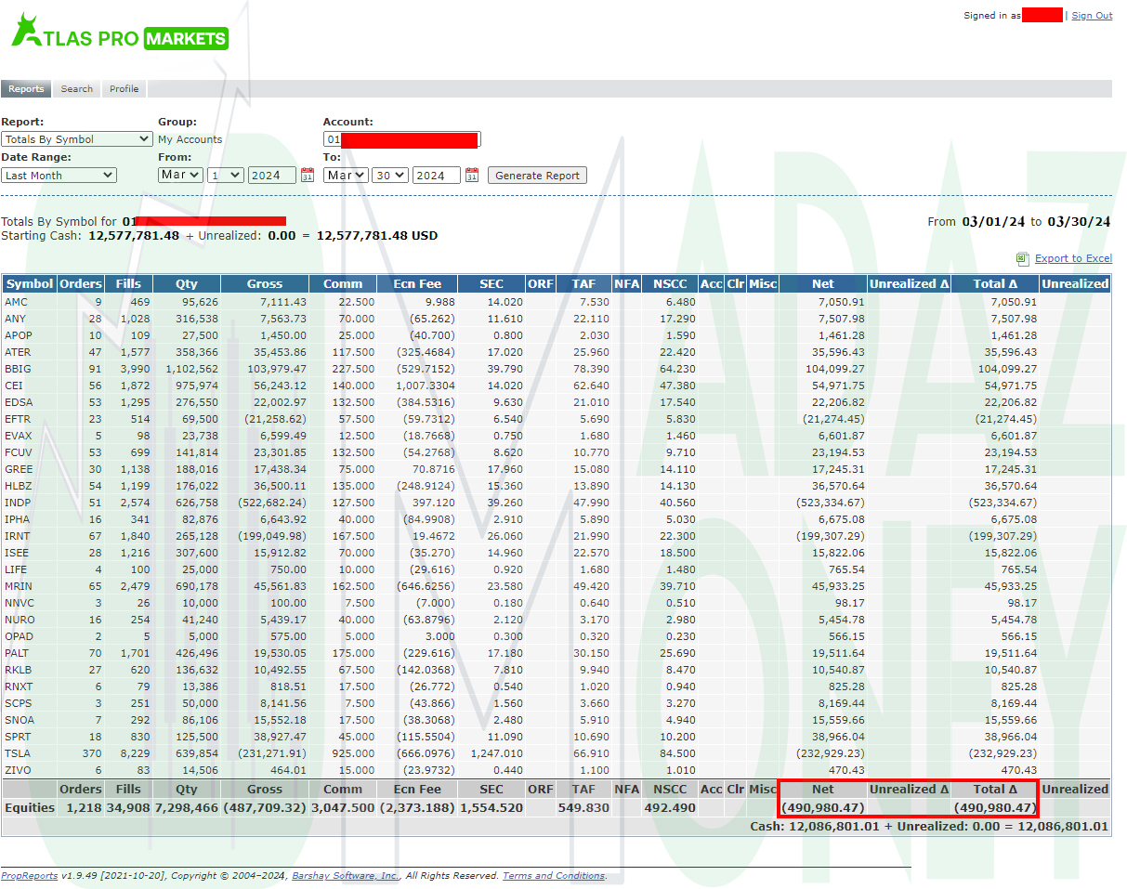Open the To month dropdown
The image size is (1127, 889).
[x=345, y=176]
